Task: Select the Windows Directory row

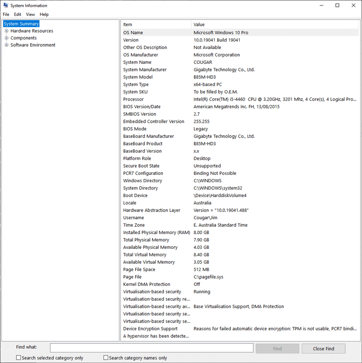Action: click(240, 181)
